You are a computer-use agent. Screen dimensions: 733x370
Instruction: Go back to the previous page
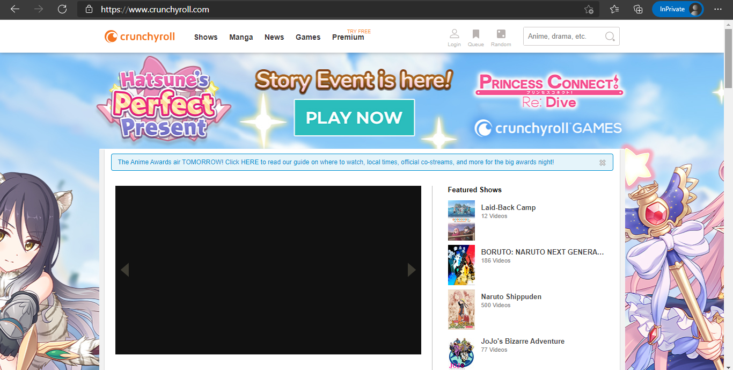pos(14,9)
